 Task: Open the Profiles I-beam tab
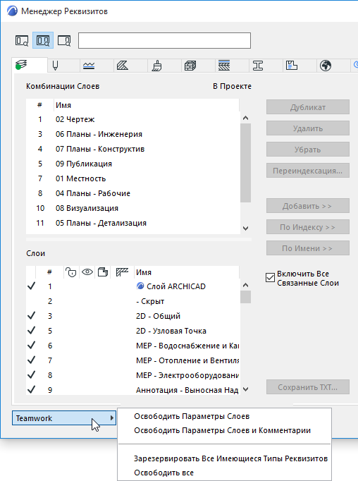click(x=258, y=66)
